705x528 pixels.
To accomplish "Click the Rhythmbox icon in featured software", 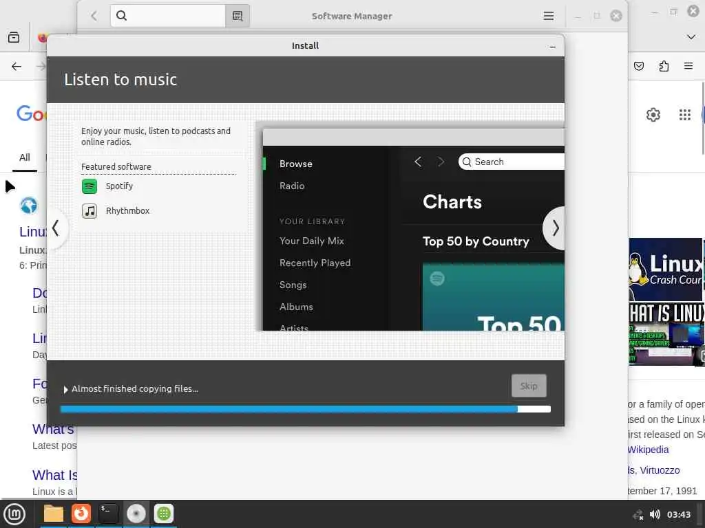I will tap(90, 210).
